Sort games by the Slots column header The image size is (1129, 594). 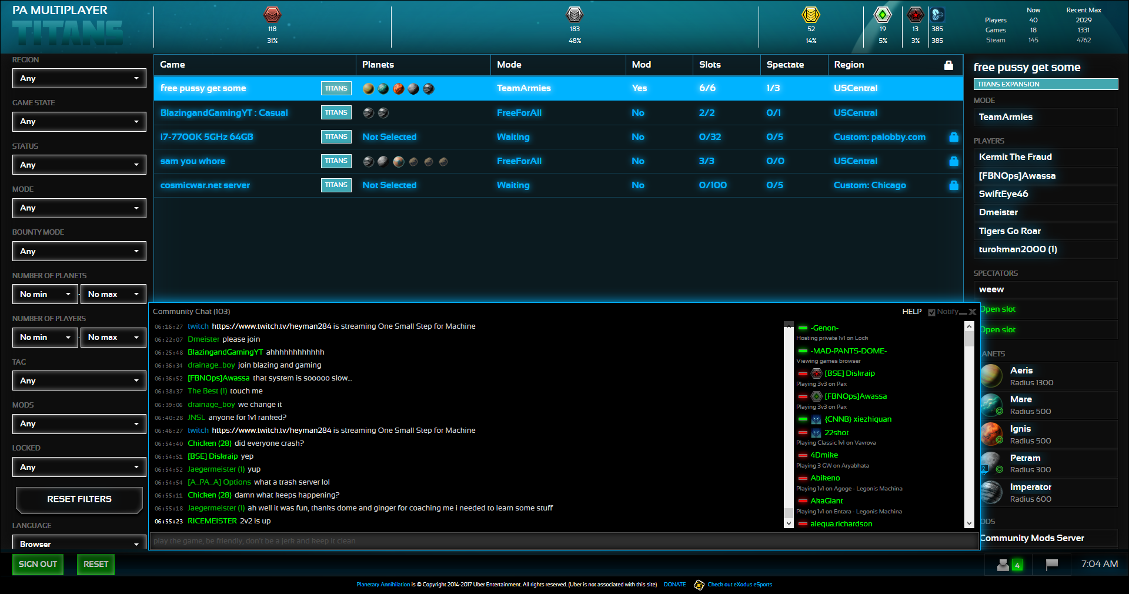tap(710, 65)
